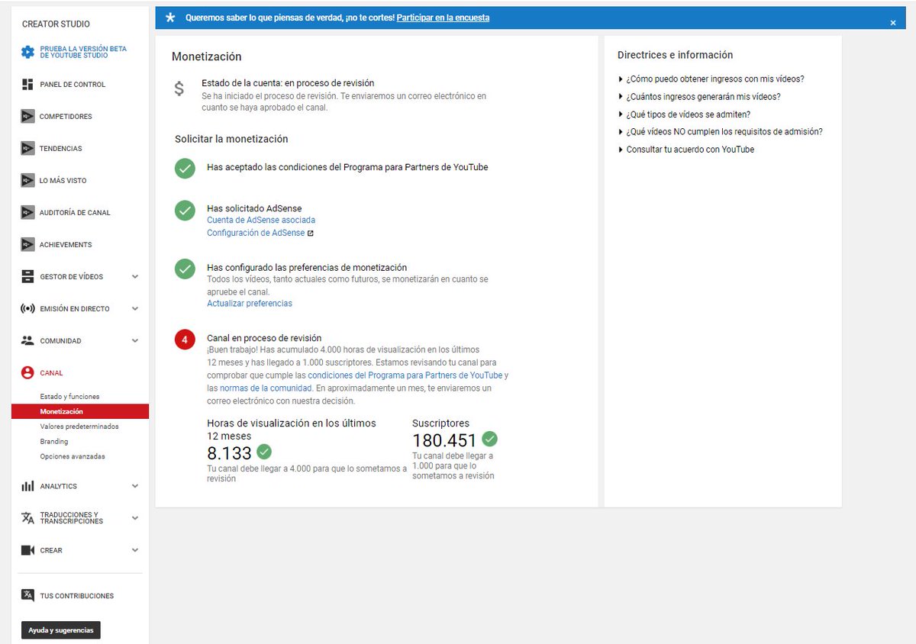Screen dimensions: 916x644
Task: Click the Solicitar la monetización heading
Action: [x=231, y=140]
